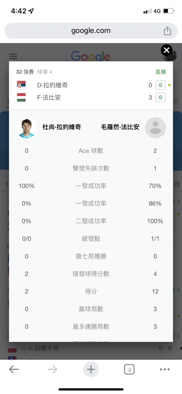Screen dimensions: 182x394
Task: Tap the Google logo
Action: 91,56
